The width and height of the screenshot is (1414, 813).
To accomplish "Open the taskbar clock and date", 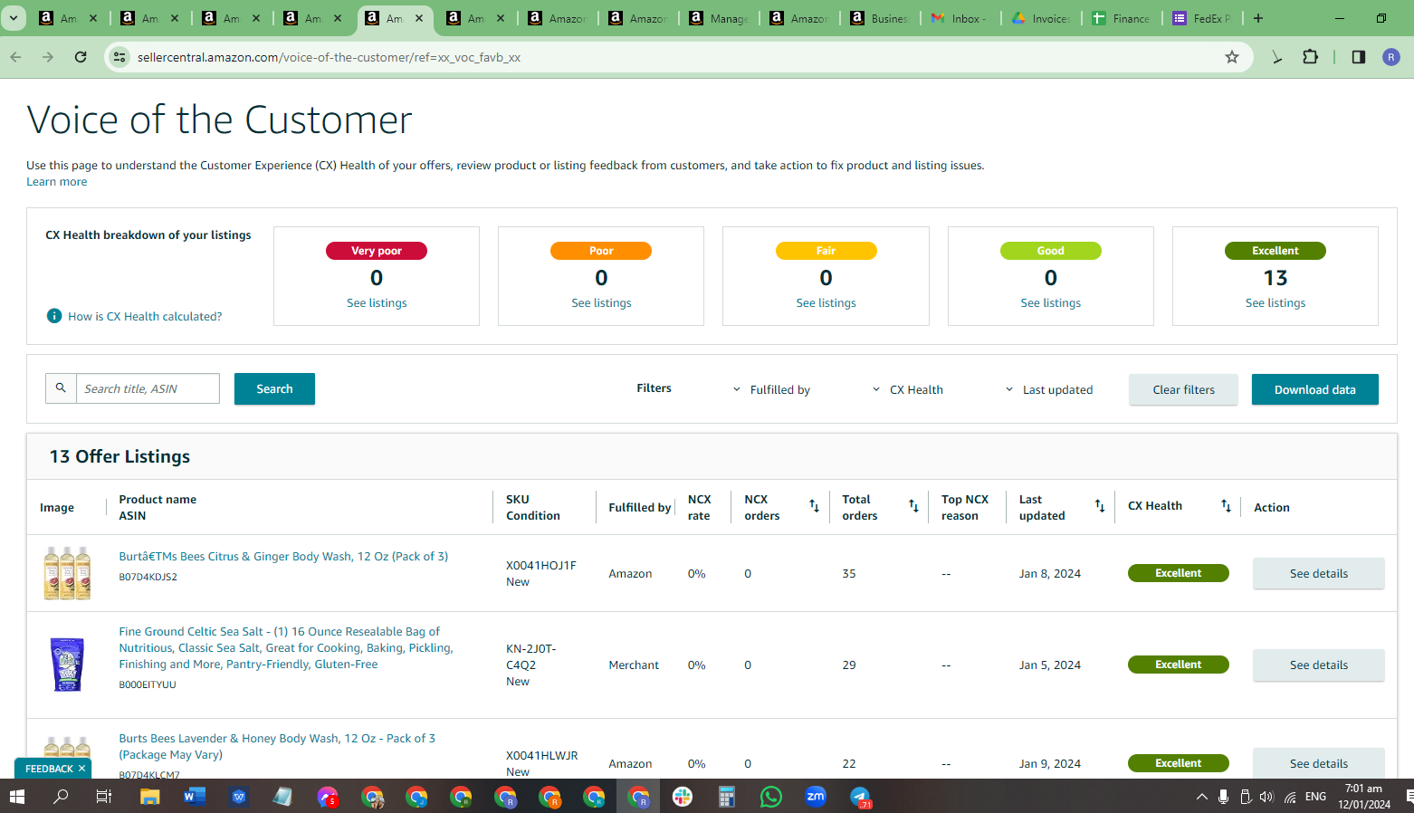I will tap(1364, 797).
